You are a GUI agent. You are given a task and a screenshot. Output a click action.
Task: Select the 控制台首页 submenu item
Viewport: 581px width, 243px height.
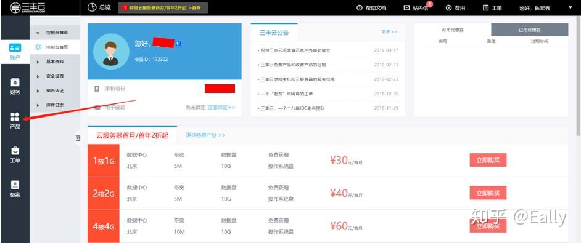pyautogui.click(x=55, y=47)
